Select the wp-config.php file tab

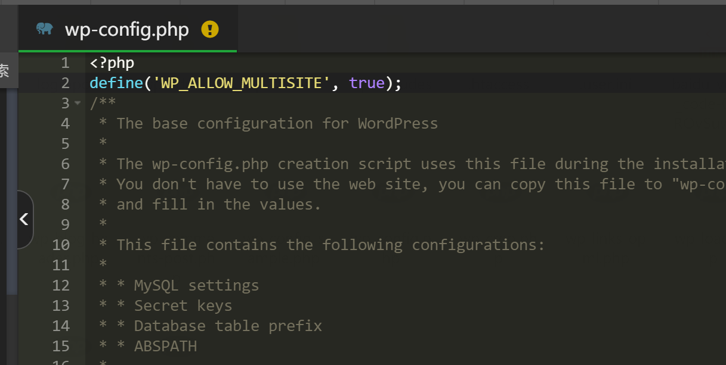click(x=126, y=30)
